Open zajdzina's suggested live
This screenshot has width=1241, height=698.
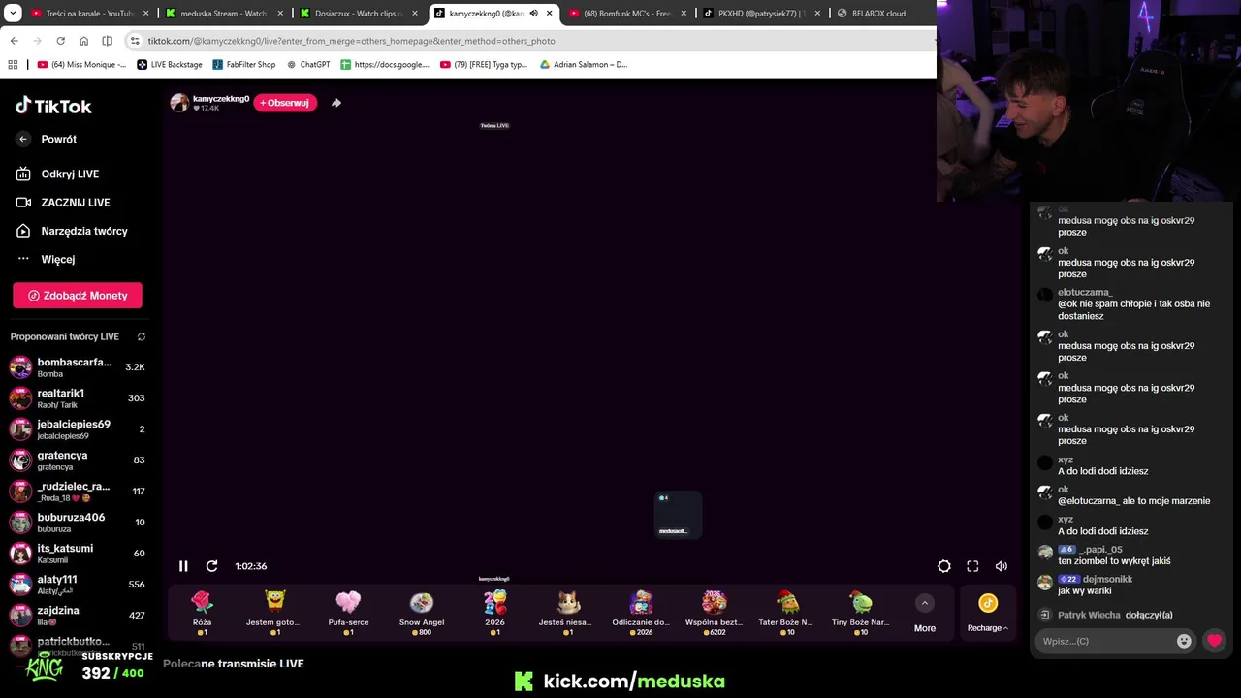78,616
